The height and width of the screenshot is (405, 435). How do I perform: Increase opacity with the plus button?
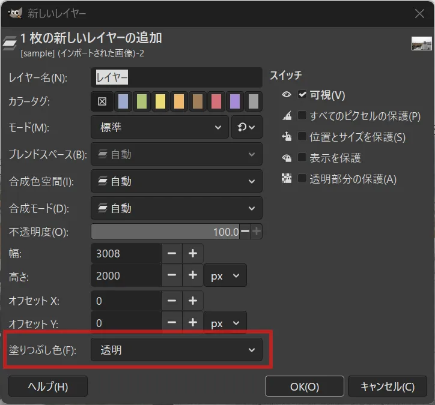coord(257,232)
